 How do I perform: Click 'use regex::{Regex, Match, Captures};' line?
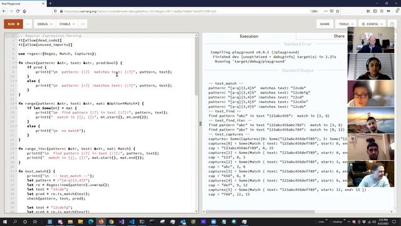pos(57,54)
